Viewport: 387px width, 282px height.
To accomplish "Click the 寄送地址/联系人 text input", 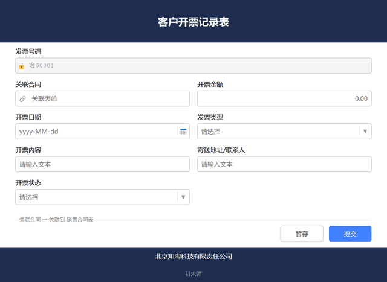I will (x=284, y=164).
